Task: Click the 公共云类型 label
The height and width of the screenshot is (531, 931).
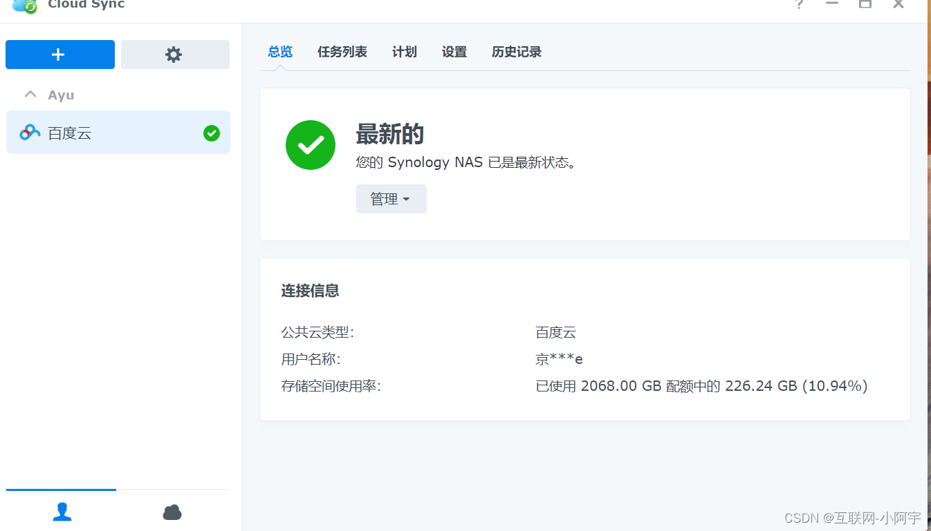Action: [317, 332]
